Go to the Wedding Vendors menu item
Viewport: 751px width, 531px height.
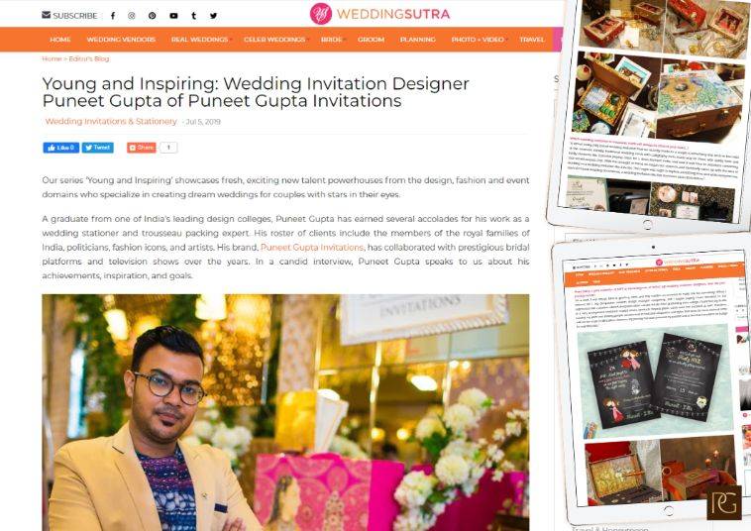coord(121,40)
